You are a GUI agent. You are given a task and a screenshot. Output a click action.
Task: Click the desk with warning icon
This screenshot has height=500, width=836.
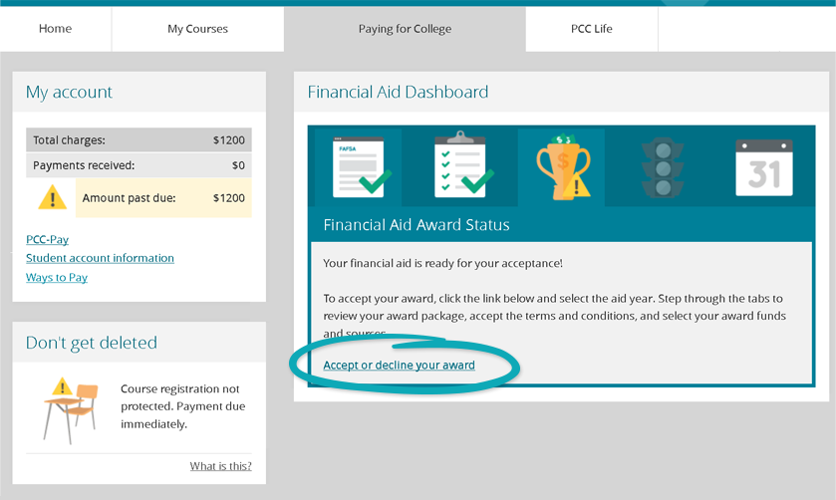click(71, 410)
